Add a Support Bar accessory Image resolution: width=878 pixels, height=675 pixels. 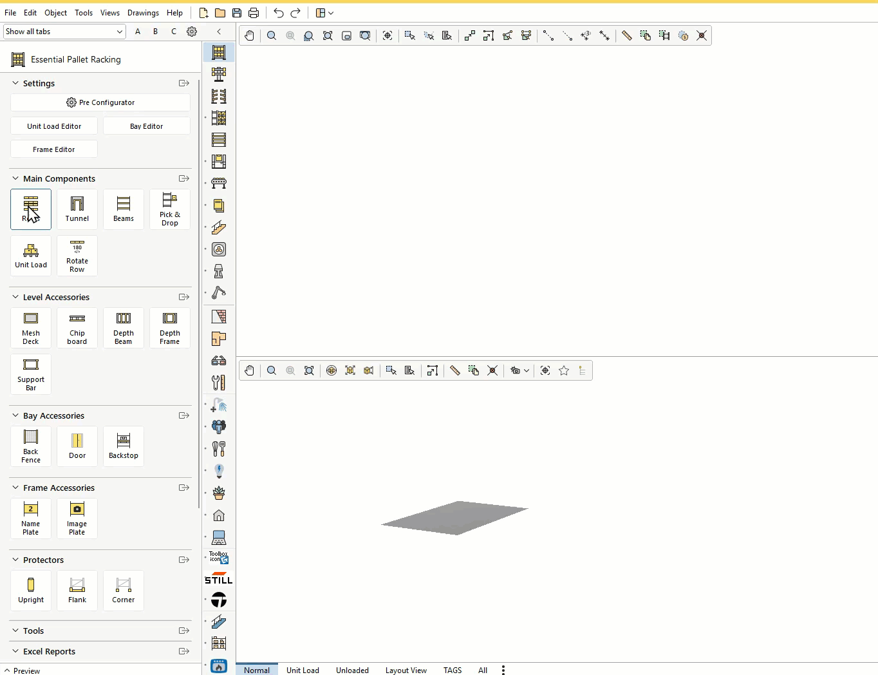point(31,374)
